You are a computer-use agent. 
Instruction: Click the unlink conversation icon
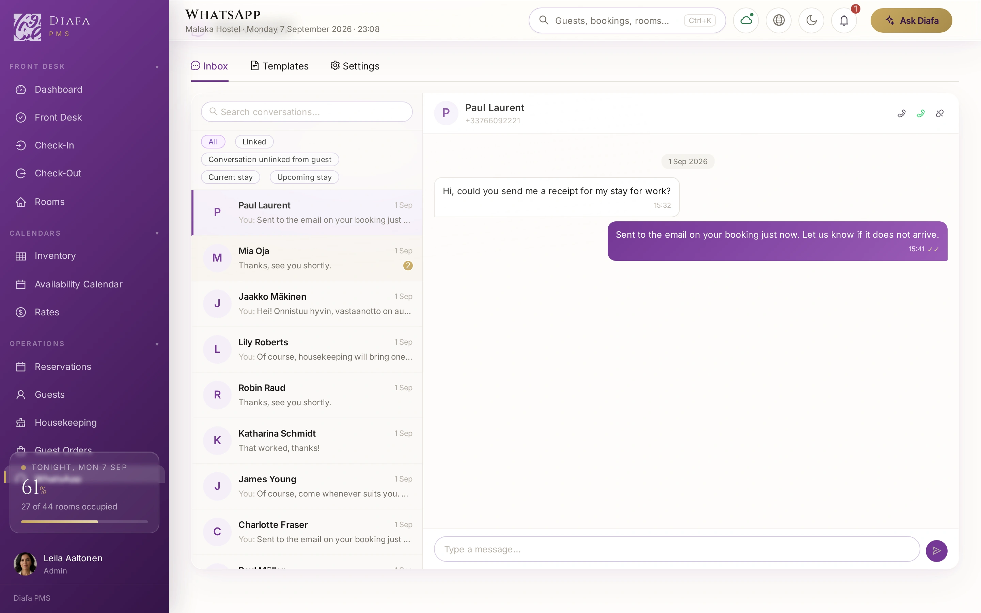tap(940, 113)
